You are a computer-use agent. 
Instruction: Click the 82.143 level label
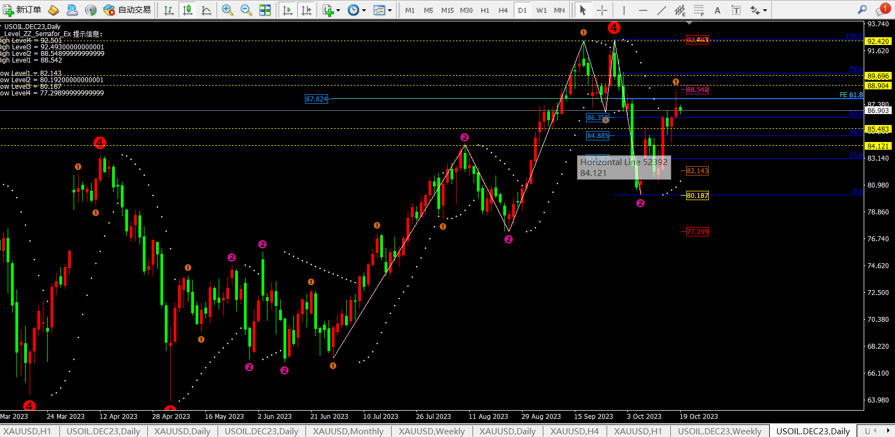[x=697, y=171]
